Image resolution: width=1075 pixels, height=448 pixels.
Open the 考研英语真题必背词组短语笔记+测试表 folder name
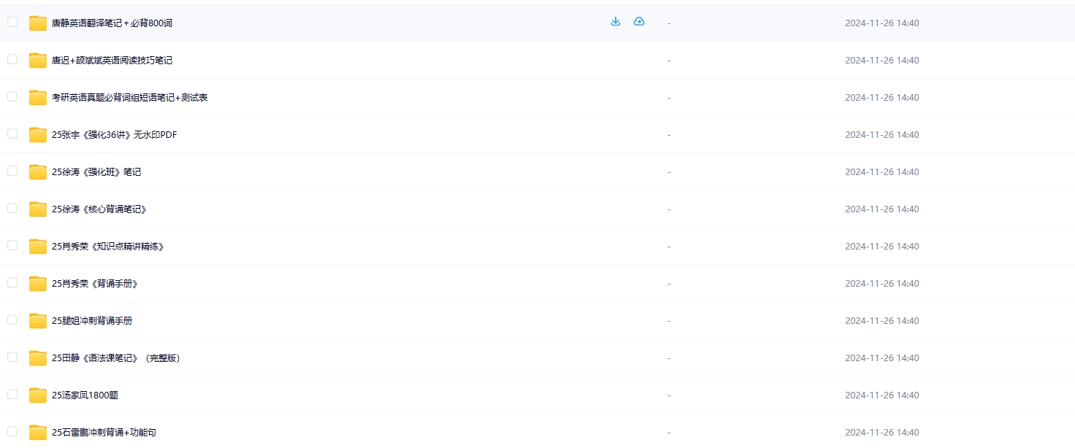129,98
